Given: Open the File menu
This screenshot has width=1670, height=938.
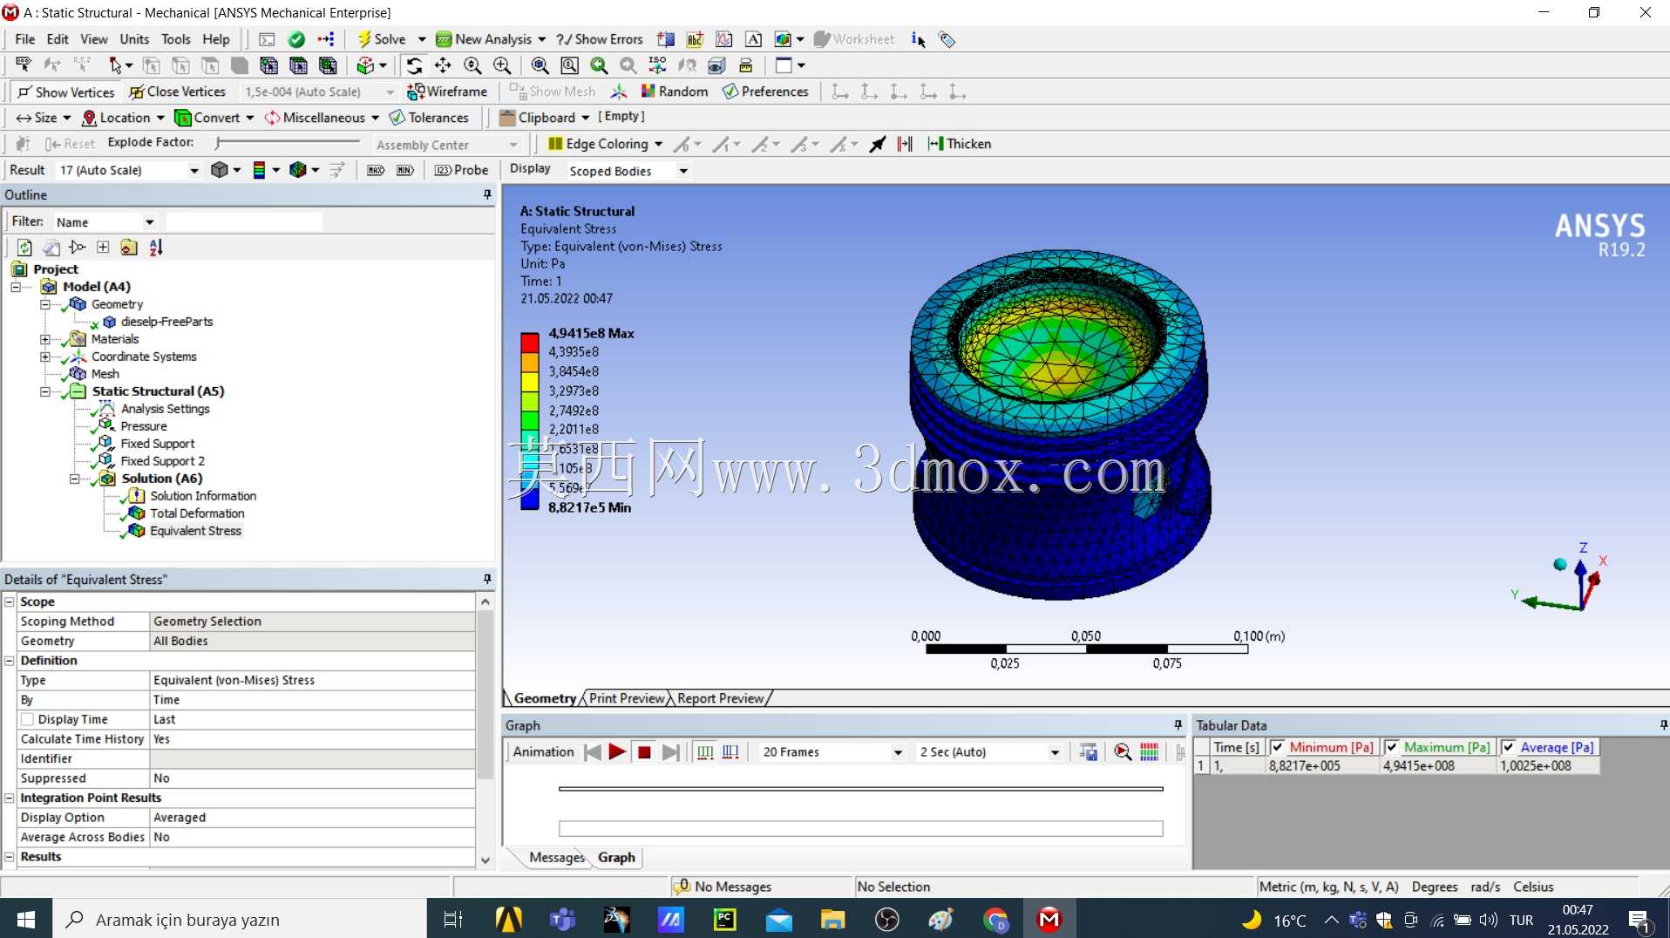Looking at the screenshot, I should (24, 39).
